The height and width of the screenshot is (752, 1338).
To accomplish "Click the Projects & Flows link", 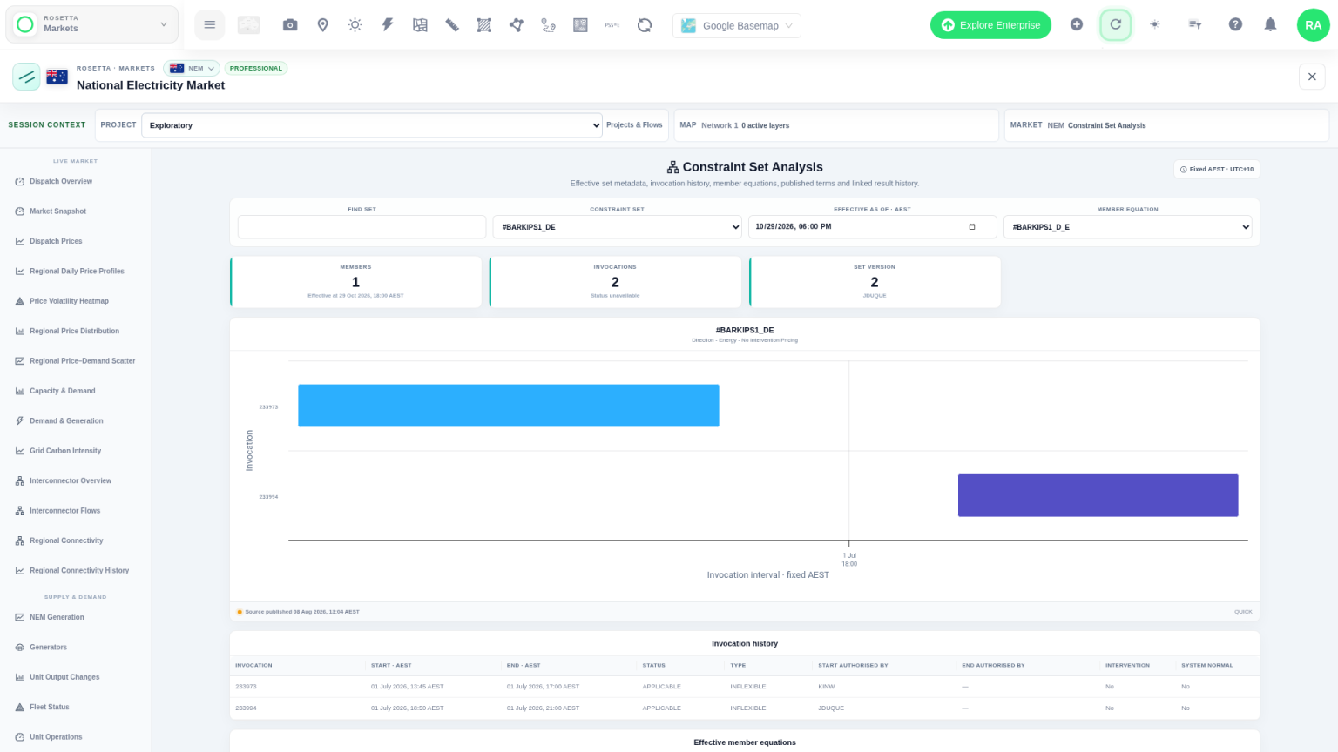I will click(634, 125).
